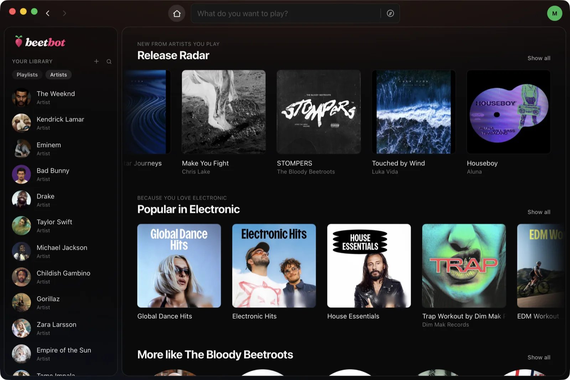The image size is (570, 380).
Task: Select Drake name in library
Action: click(x=46, y=196)
